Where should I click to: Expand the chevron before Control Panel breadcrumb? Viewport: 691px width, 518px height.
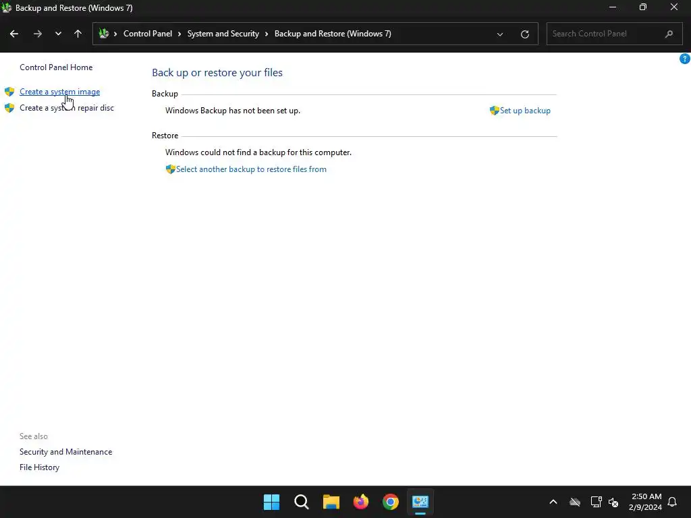[115, 34]
